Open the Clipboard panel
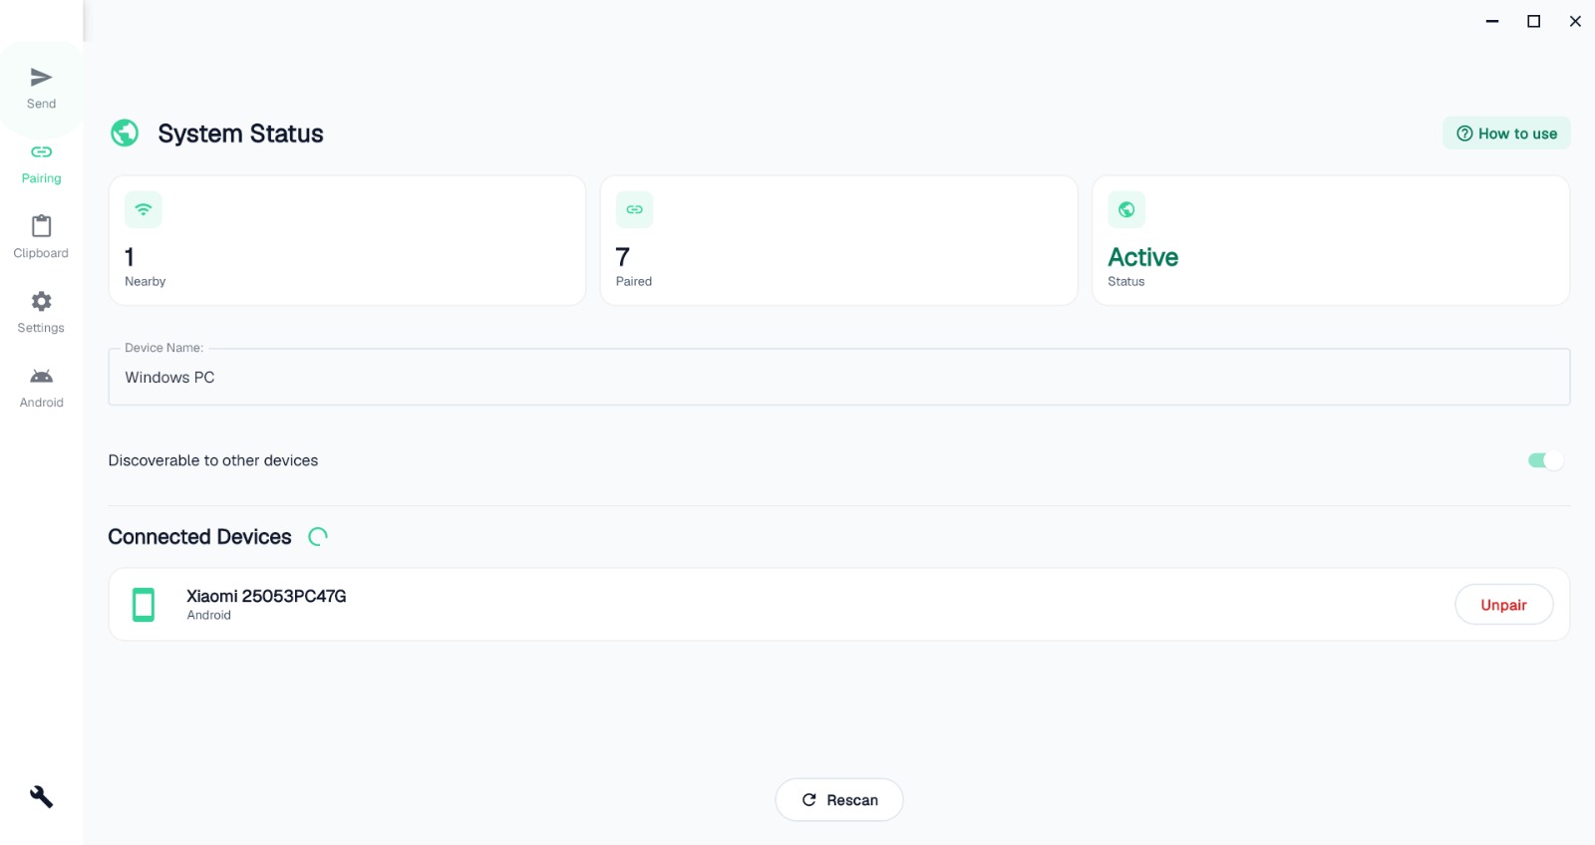 (41, 237)
